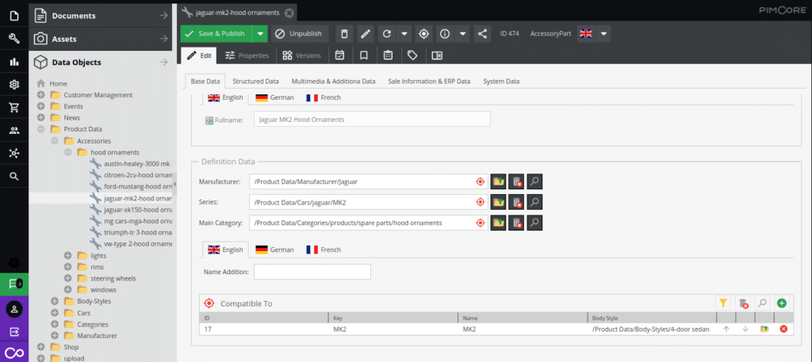Close the jaguar-mk2-hood ornaments tab
Image resolution: width=812 pixels, height=362 pixels.
tap(289, 13)
